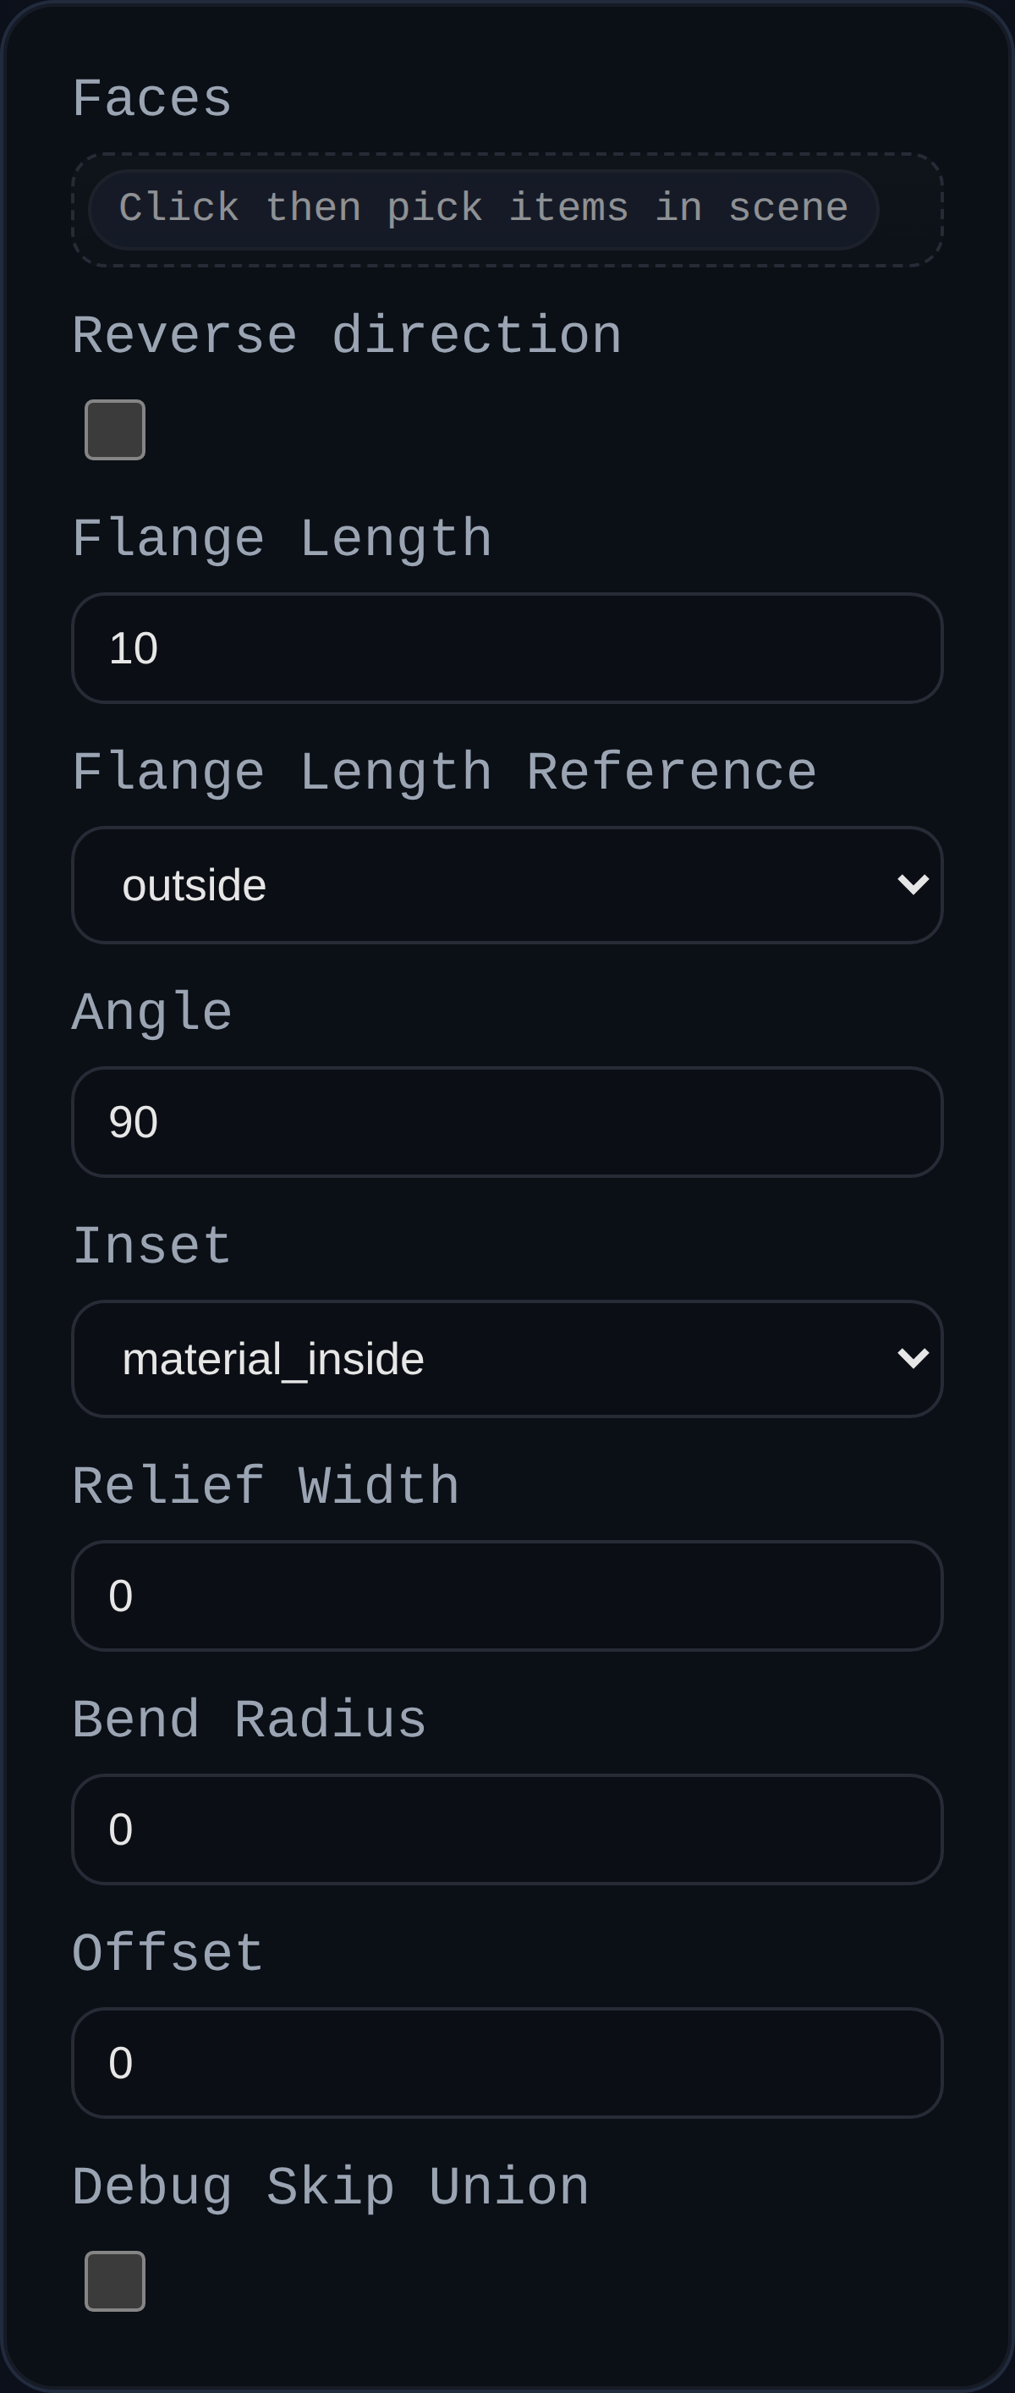1015x2393 pixels.
Task: Open the Flange Length Reference dropdown
Action: coord(507,883)
